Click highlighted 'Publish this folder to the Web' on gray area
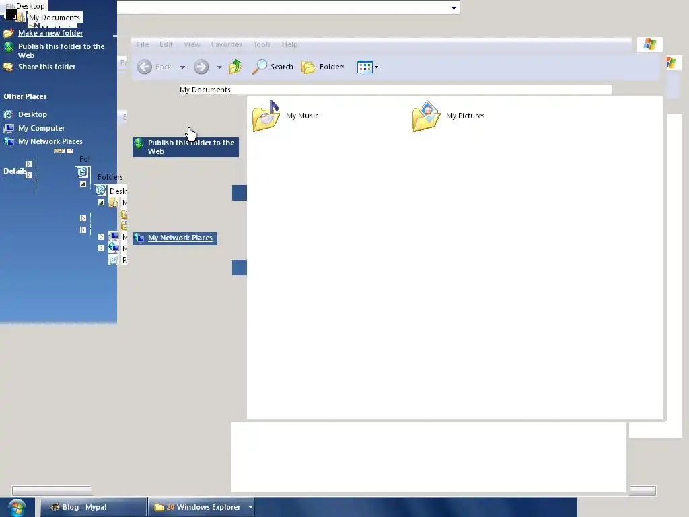 pos(186,147)
